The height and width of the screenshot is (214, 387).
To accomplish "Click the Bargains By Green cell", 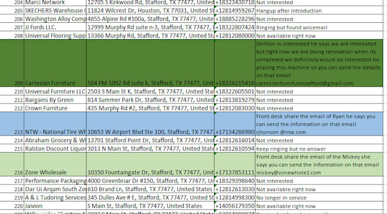I will (x=55, y=100).
